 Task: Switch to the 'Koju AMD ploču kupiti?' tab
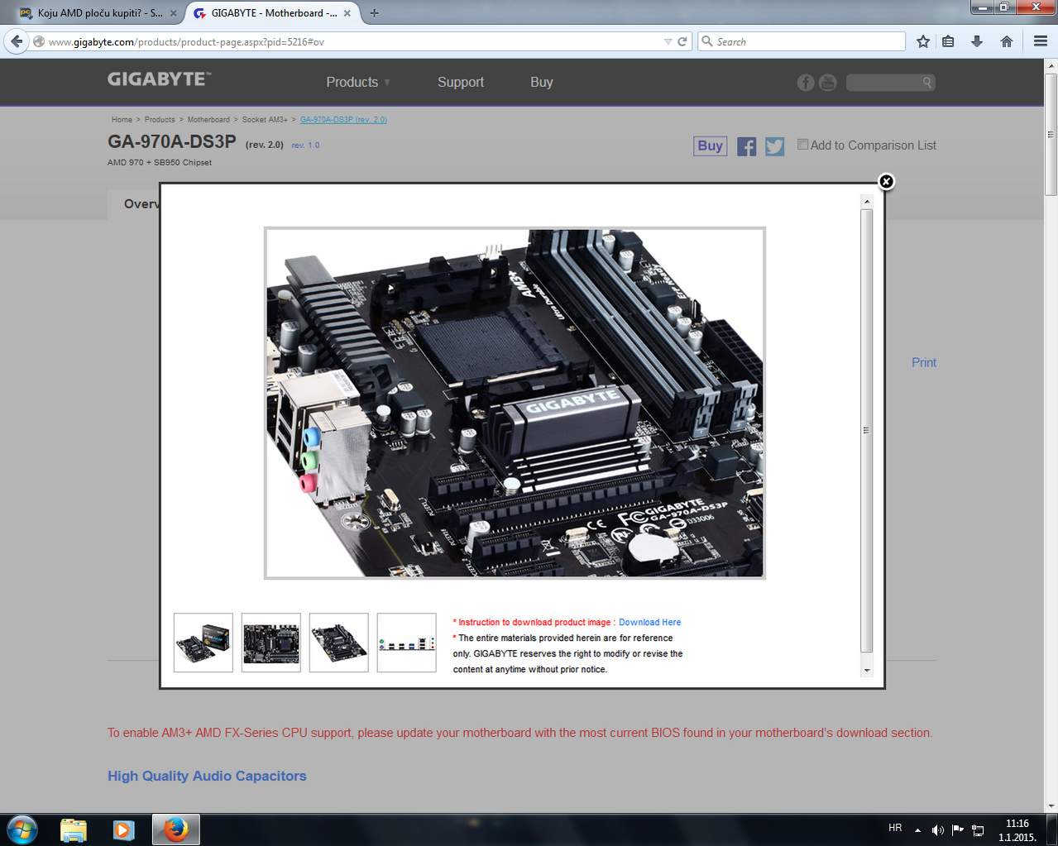(x=99, y=13)
